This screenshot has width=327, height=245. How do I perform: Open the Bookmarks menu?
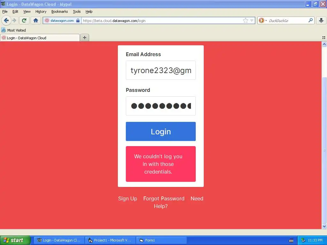click(60, 11)
